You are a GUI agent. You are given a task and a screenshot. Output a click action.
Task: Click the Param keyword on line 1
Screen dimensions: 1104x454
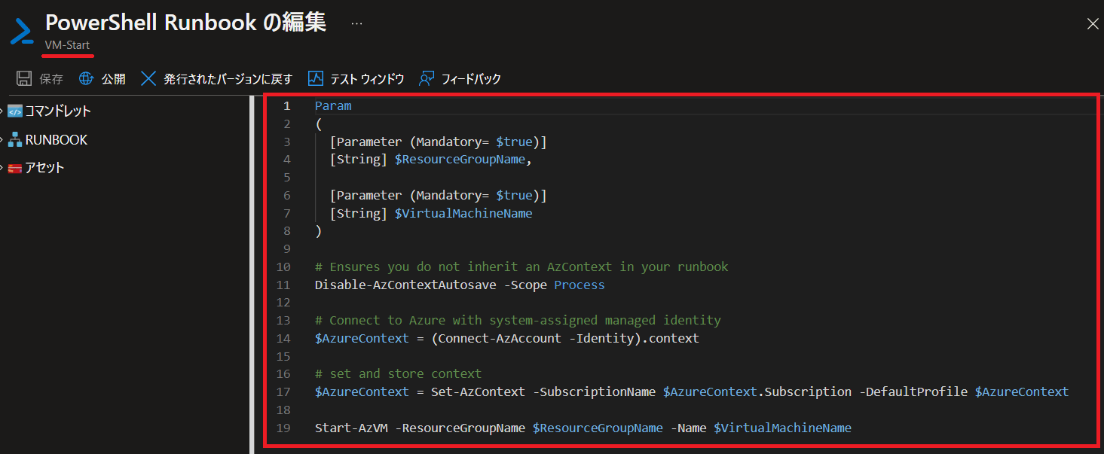click(x=333, y=105)
